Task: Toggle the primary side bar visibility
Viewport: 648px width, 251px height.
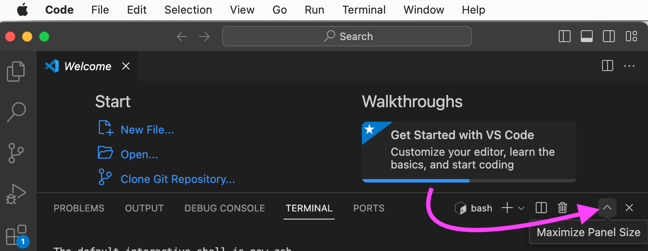Action: tap(564, 37)
